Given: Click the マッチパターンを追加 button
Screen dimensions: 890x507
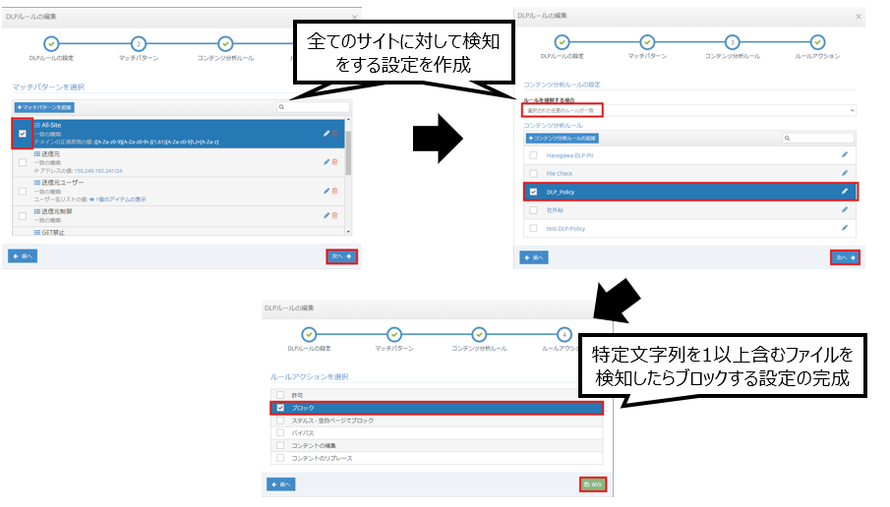Looking at the screenshot, I should (44, 107).
